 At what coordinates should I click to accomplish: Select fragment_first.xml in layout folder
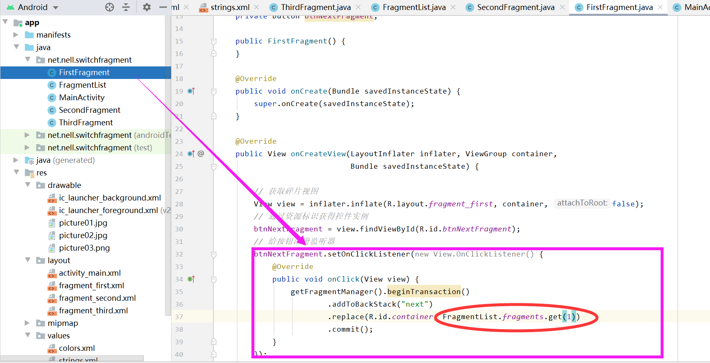(91, 286)
